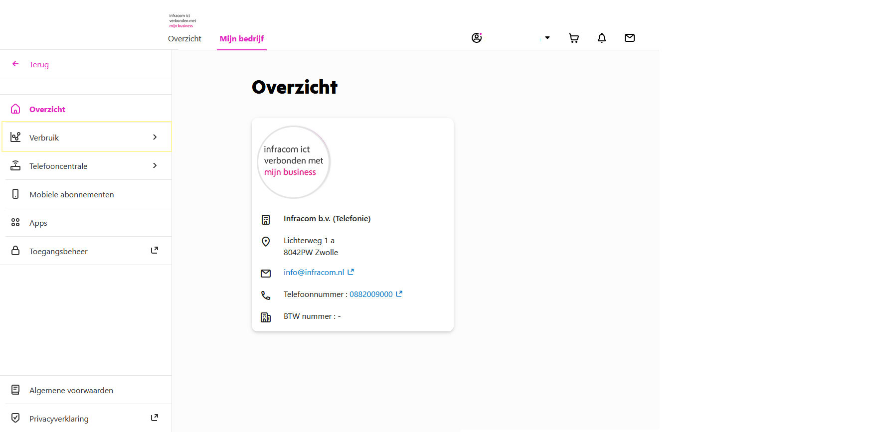Screen dimensions: 878x432
Task: Click the padlock icon for Toegangsbeheer
Action: (15, 251)
